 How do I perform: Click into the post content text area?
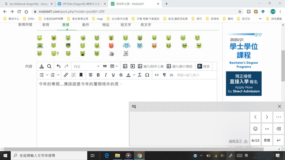(x=127, y=113)
